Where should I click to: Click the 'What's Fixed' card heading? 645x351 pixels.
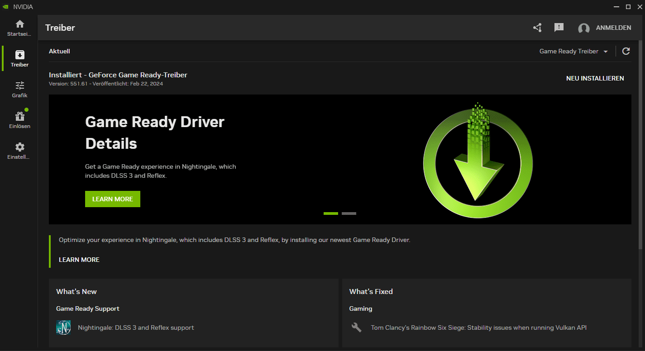[371, 292]
